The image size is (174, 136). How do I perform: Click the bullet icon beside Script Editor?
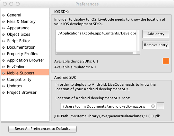click(x=4, y=41)
